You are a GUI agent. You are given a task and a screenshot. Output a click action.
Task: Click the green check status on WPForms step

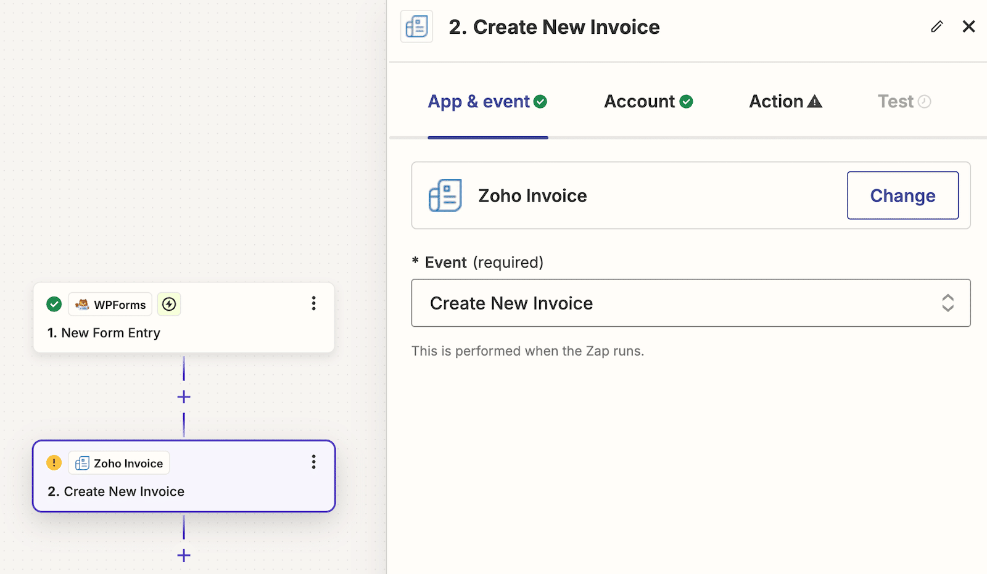tap(54, 304)
